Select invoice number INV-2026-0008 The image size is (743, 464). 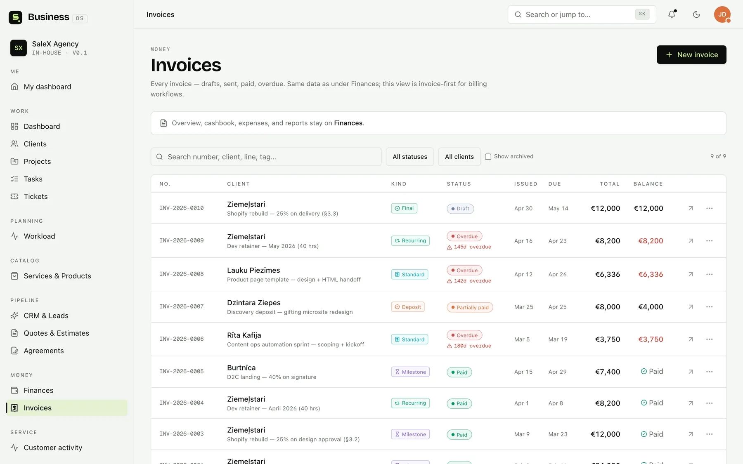tap(182, 274)
